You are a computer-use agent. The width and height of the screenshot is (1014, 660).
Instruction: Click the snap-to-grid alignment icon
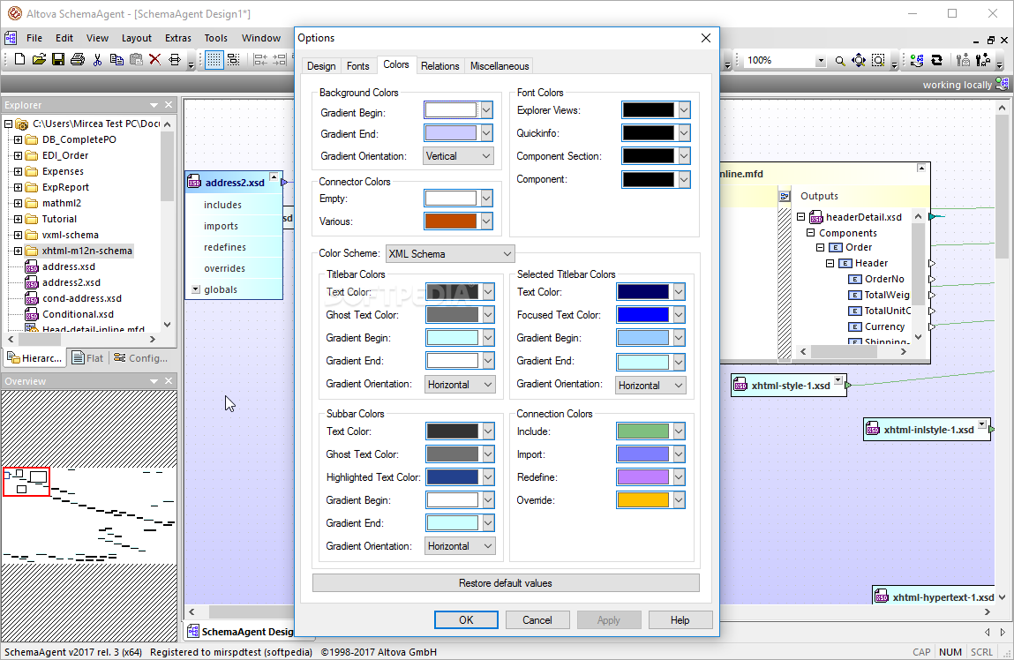coord(234,60)
